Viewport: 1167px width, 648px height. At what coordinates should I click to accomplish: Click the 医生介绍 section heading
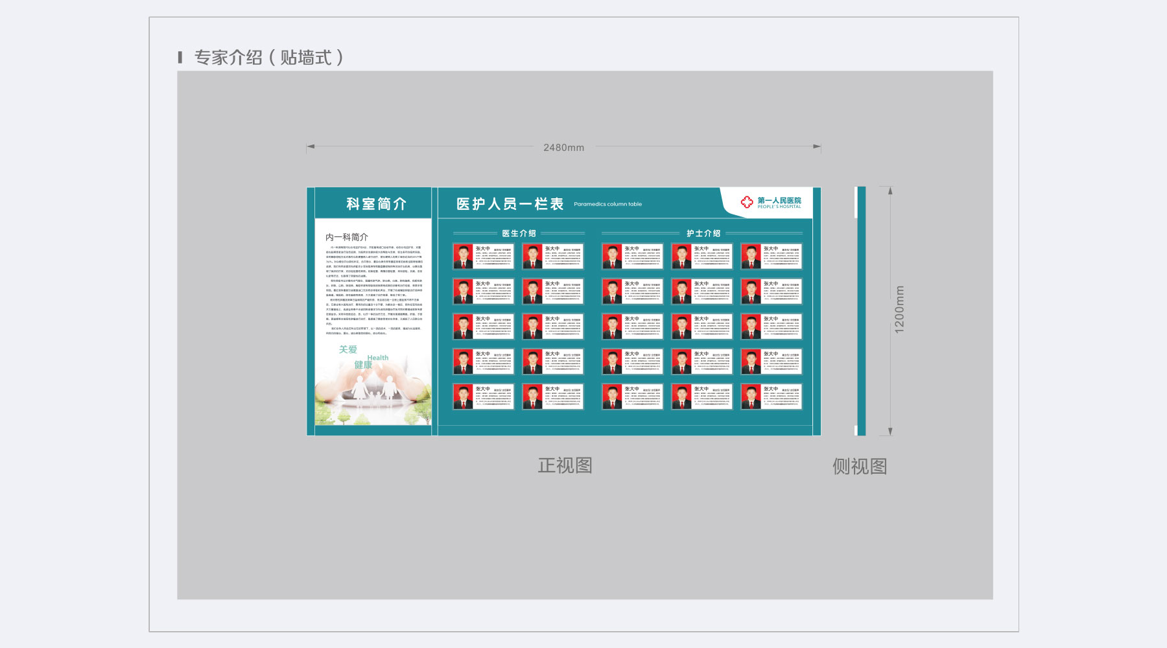pos(519,233)
